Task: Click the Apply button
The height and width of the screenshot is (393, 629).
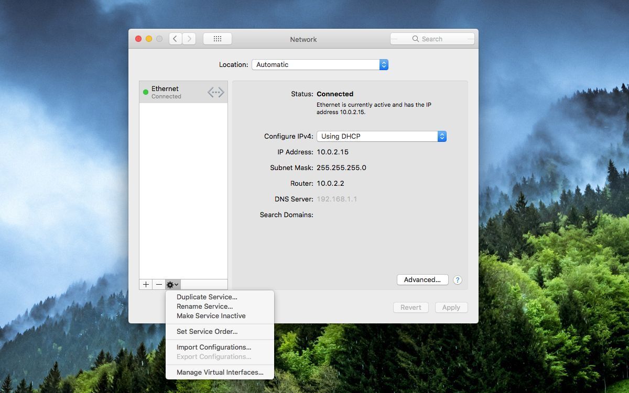Action: [451, 308]
